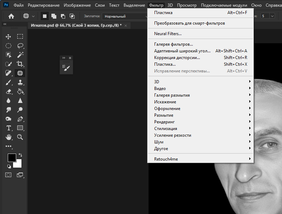Change screen mode icon

click(x=20, y=175)
